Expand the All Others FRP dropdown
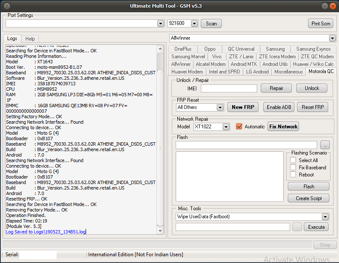Viewport: 339px width, 263px height. click(x=220, y=107)
